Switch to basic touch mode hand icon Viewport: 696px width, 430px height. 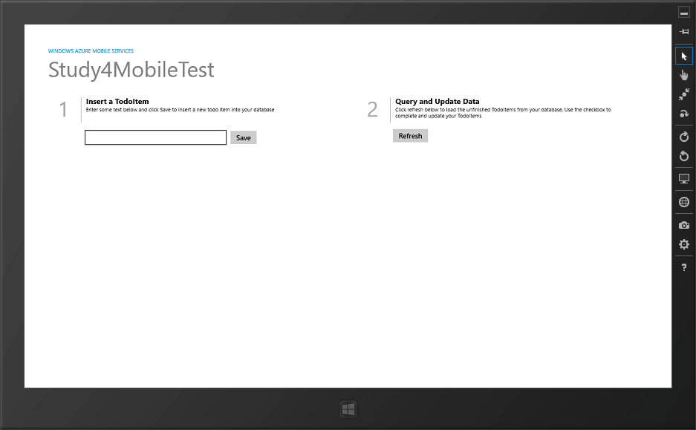click(x=684, y=76)
